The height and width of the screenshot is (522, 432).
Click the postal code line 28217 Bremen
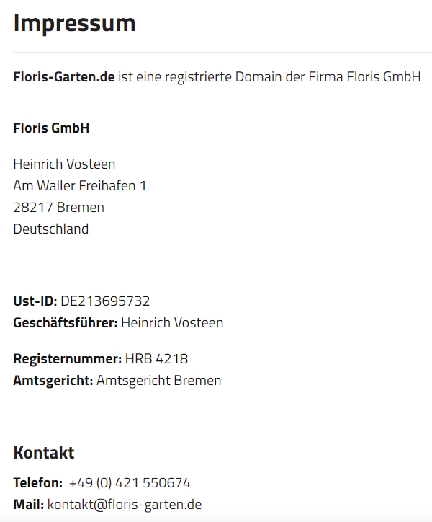pos(58,208)
